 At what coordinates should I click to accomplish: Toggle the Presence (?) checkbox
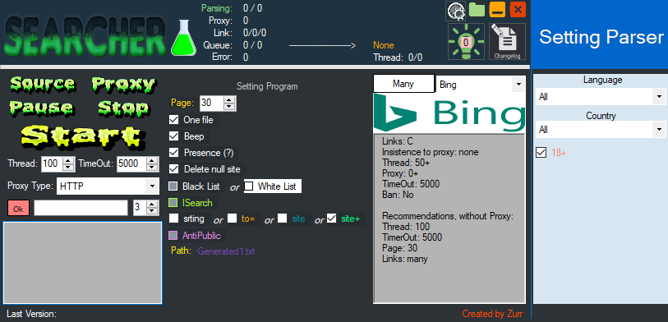(174, 153)
